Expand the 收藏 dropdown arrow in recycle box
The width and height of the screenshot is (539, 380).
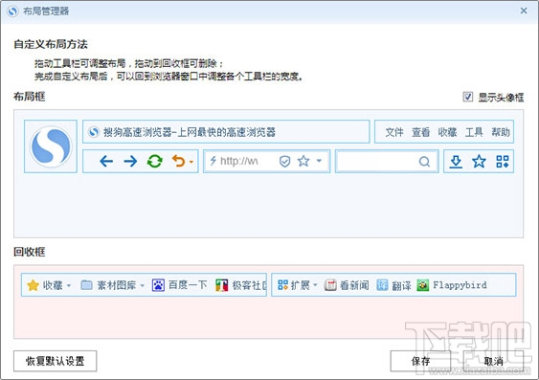pos(68,285)
